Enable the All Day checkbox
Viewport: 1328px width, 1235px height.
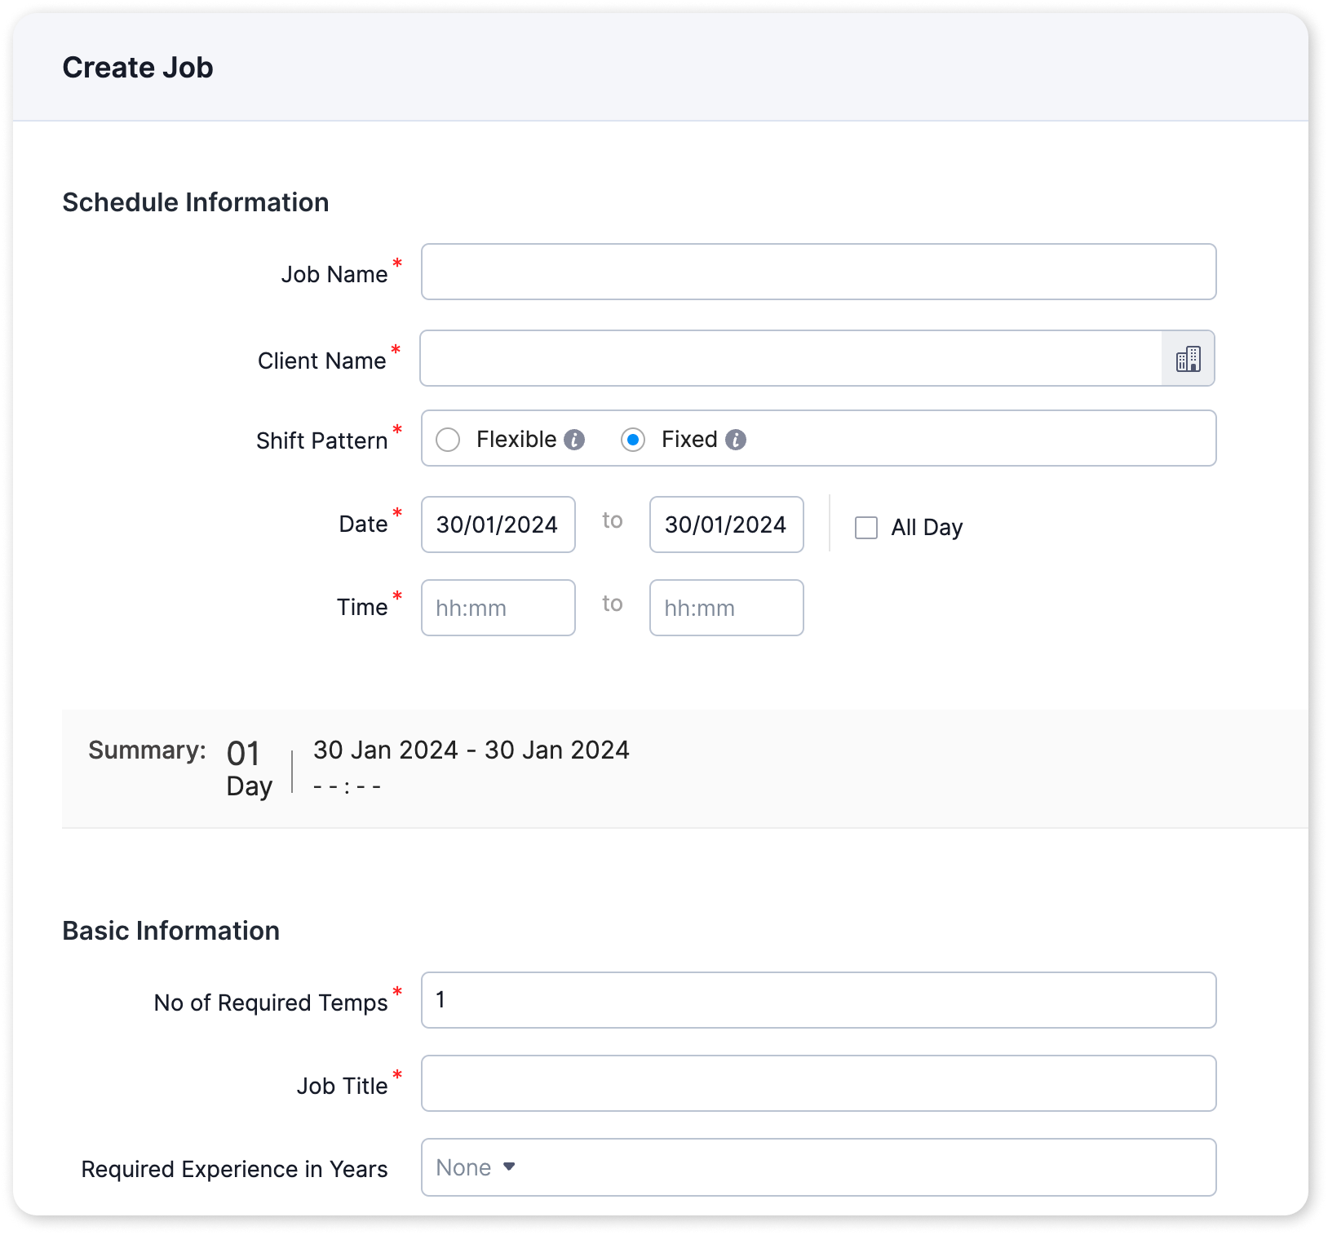866,528
